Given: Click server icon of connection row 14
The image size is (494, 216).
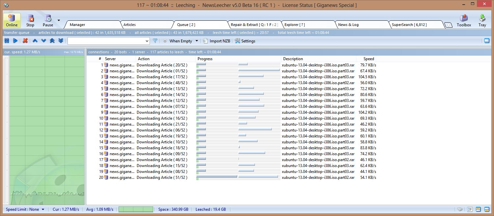Looking at the screenshot, I should [x=106, y=142].
